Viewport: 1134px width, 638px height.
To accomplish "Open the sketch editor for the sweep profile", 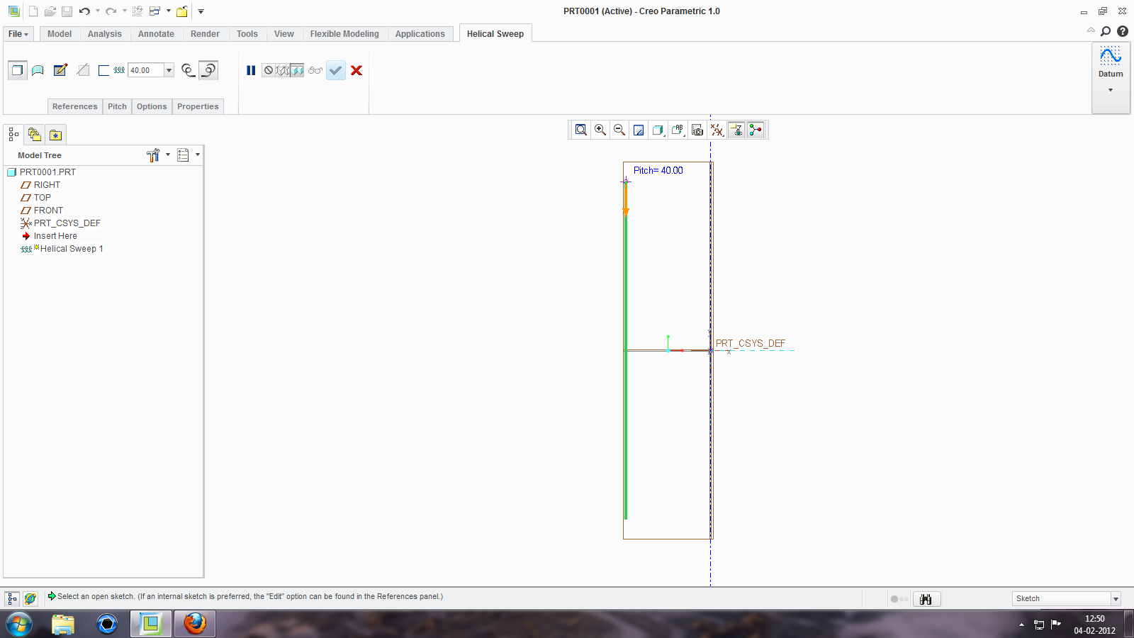I will [x=60, y=70].
